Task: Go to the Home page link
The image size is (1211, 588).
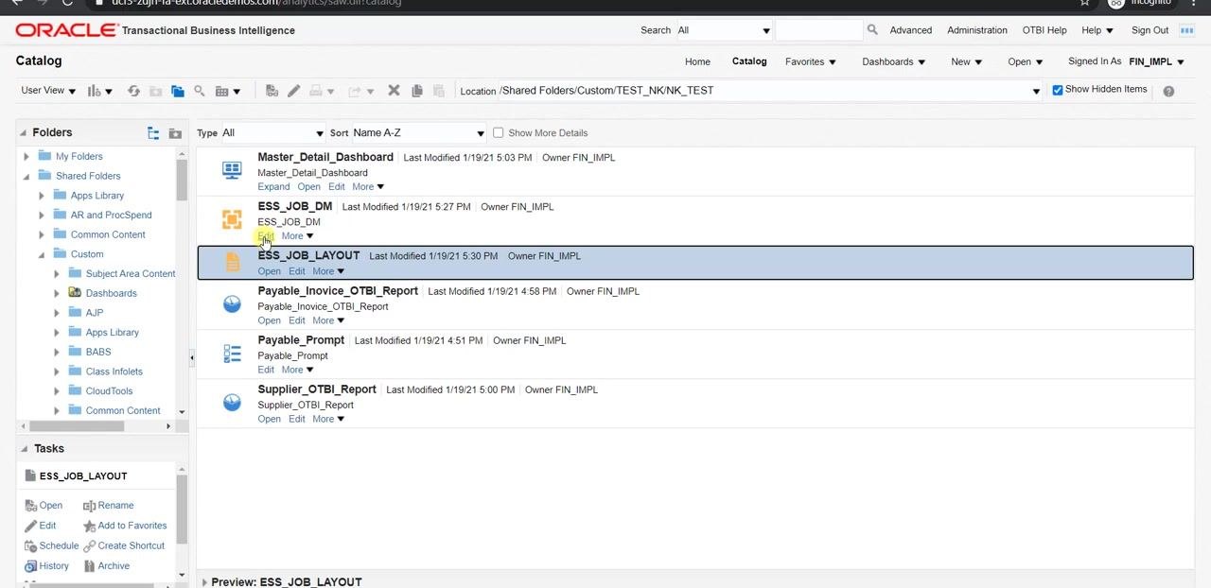Action: click(697, 62)
